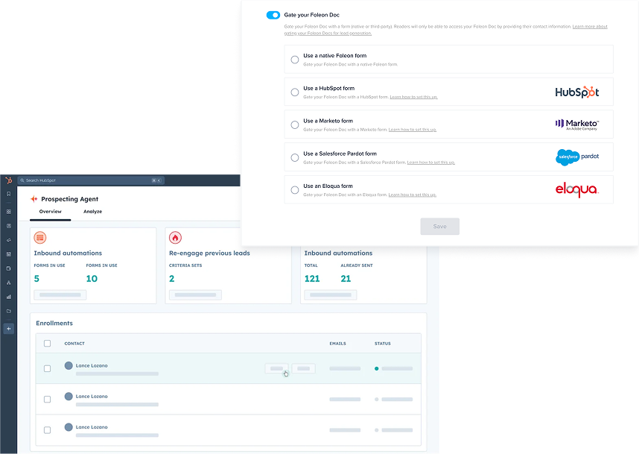The height and width of the screenshot is (454, 639).
Task: Open the Library folder icon in sidebar
Action: point(8,311)
